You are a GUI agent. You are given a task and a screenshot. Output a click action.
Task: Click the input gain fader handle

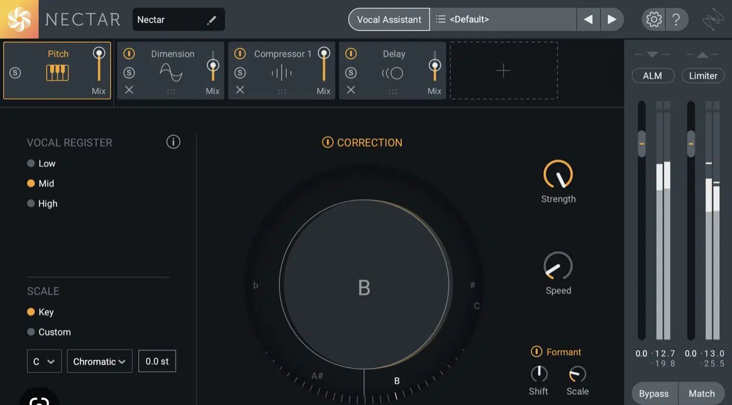coord(641,143)
